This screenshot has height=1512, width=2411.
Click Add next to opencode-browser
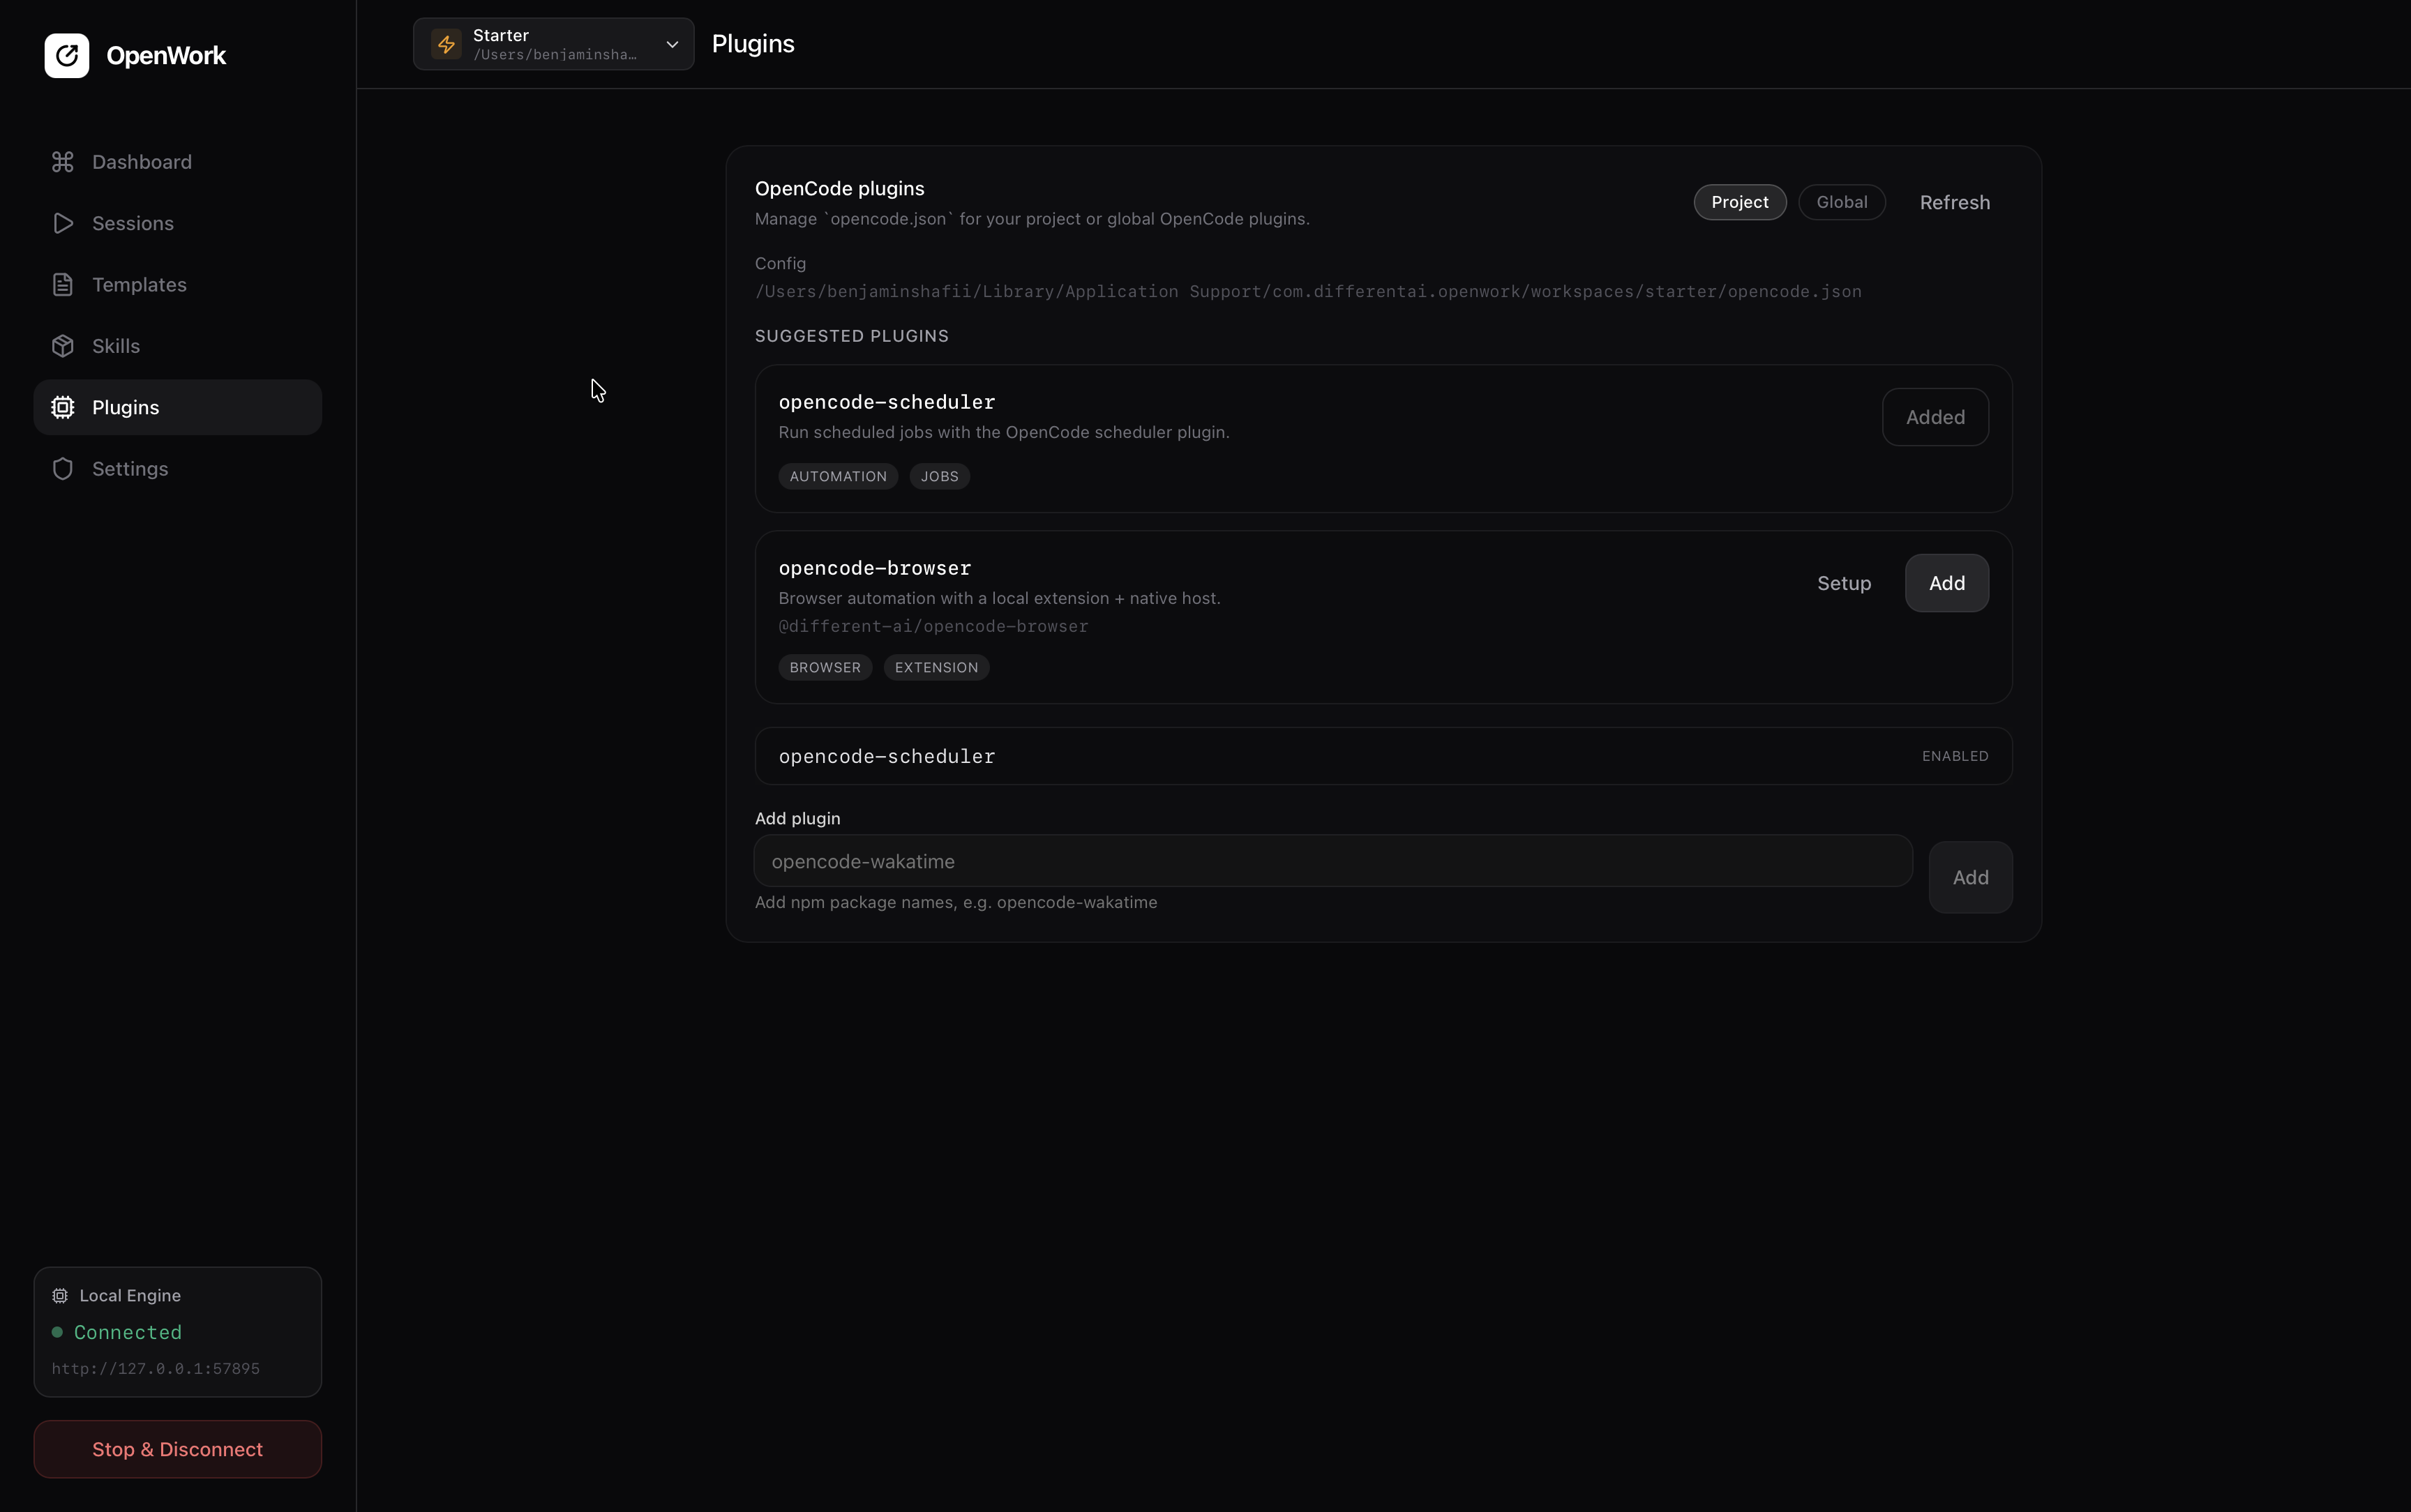1946,583
